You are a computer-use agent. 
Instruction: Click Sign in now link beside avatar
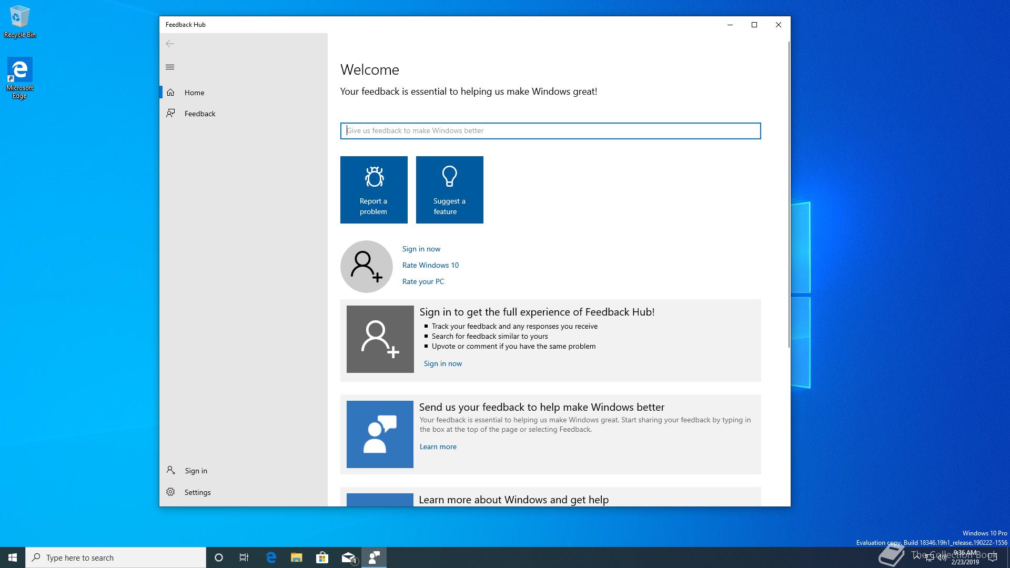pyautogui.click(x=421, y=249)
